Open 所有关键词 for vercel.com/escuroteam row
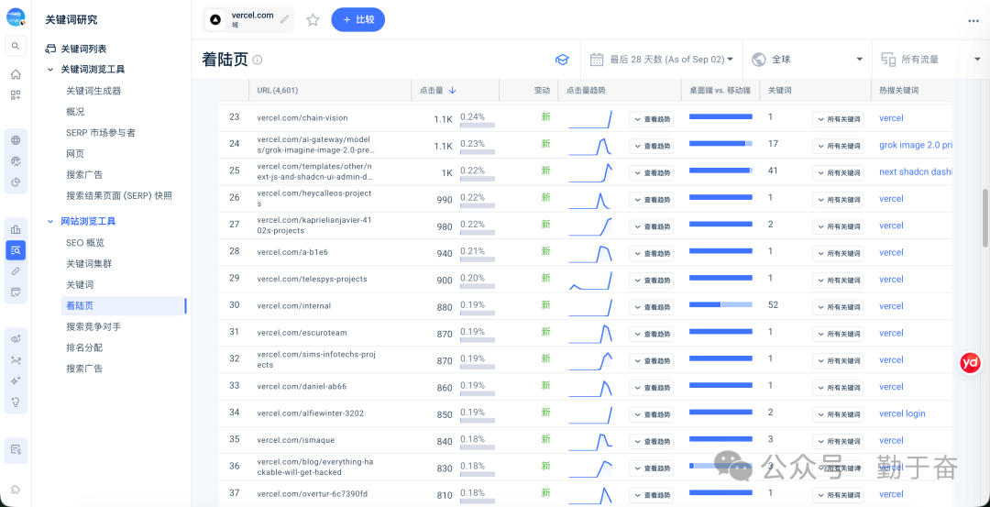 click(x=838, y=334)
